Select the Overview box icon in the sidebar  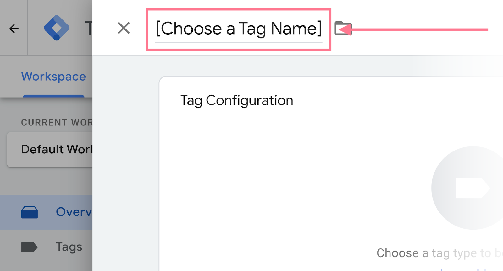30,212
